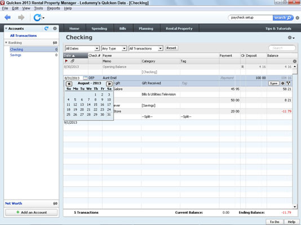Pick August 1 in the calendar

95,94
